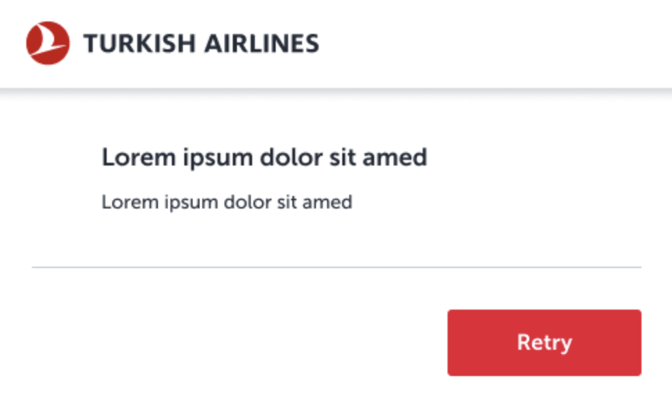
Task: Click the red Turkish Airlines bird logo
Action: (47, 43)
